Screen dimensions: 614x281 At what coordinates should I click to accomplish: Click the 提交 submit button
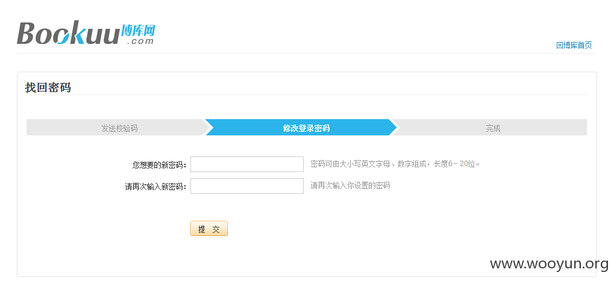coord(209,229)
